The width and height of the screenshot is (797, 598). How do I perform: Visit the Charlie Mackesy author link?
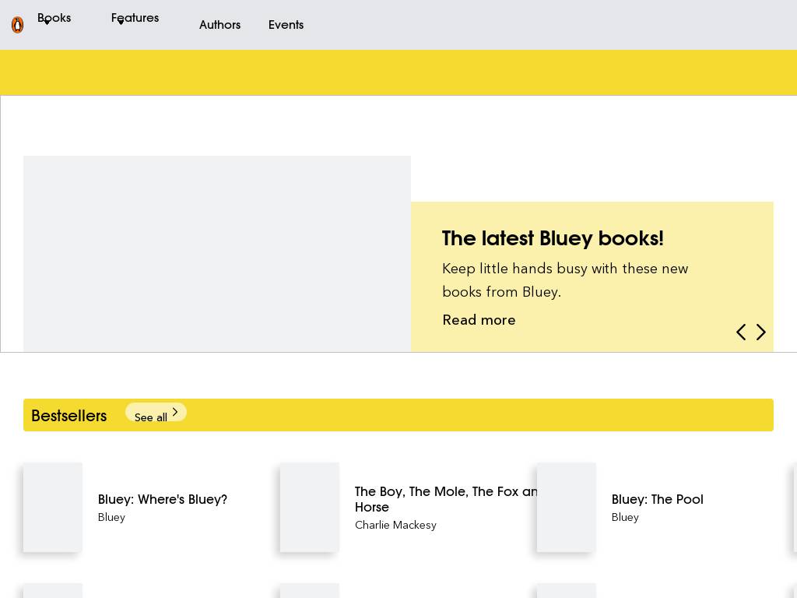(395, 525)
